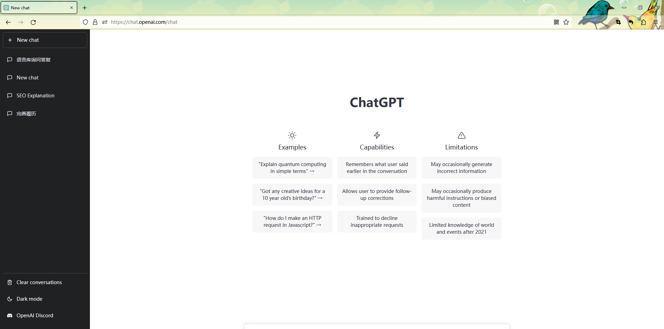Bookmark this page with the star icon
The width and height of the screenshot is (664, 329).
point(566,22)
